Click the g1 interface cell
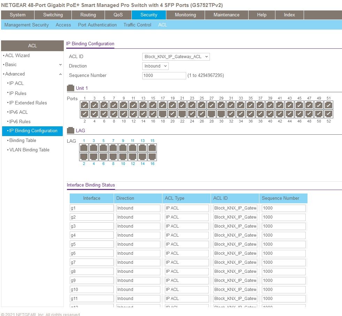Screen dimensions: 342x316 (92, 208)
